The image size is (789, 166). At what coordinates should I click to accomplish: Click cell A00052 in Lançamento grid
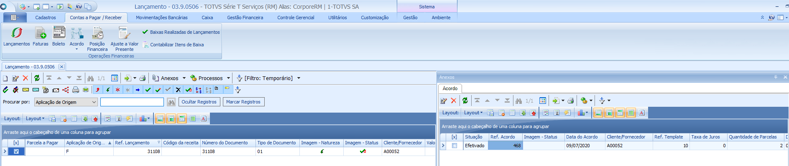[x=403, y=151]
